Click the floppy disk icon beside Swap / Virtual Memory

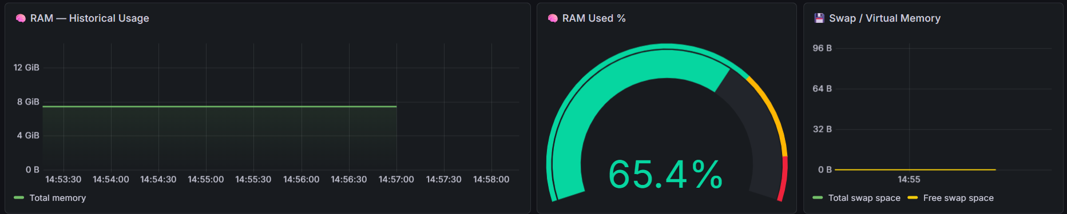819,18
